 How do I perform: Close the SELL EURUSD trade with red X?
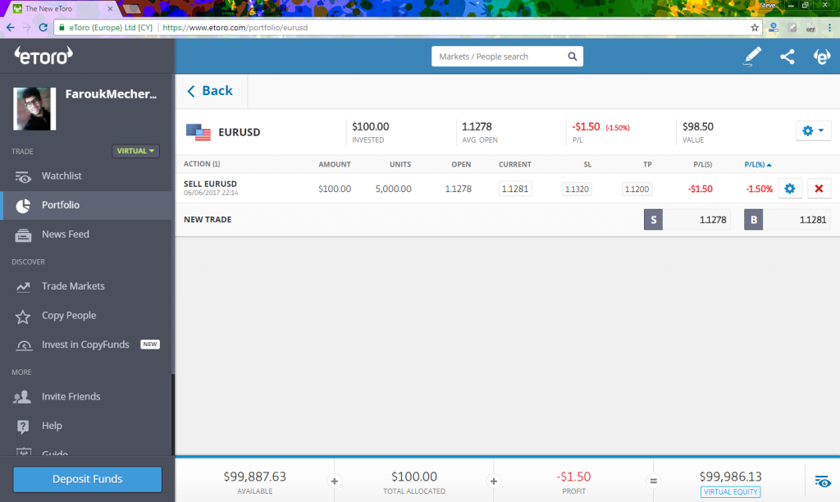tap(819, 189)
